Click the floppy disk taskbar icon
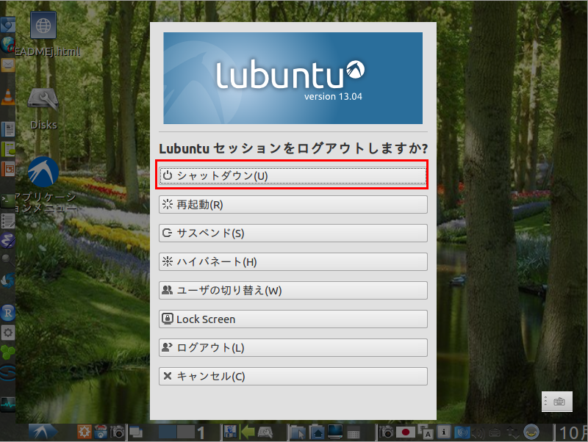The image size is (588, 442). click(229, 432)
